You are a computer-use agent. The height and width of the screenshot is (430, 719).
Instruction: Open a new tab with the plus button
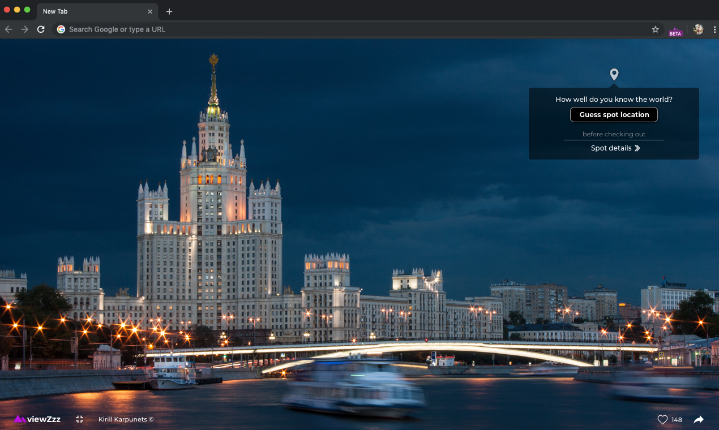tap(169, 11)
